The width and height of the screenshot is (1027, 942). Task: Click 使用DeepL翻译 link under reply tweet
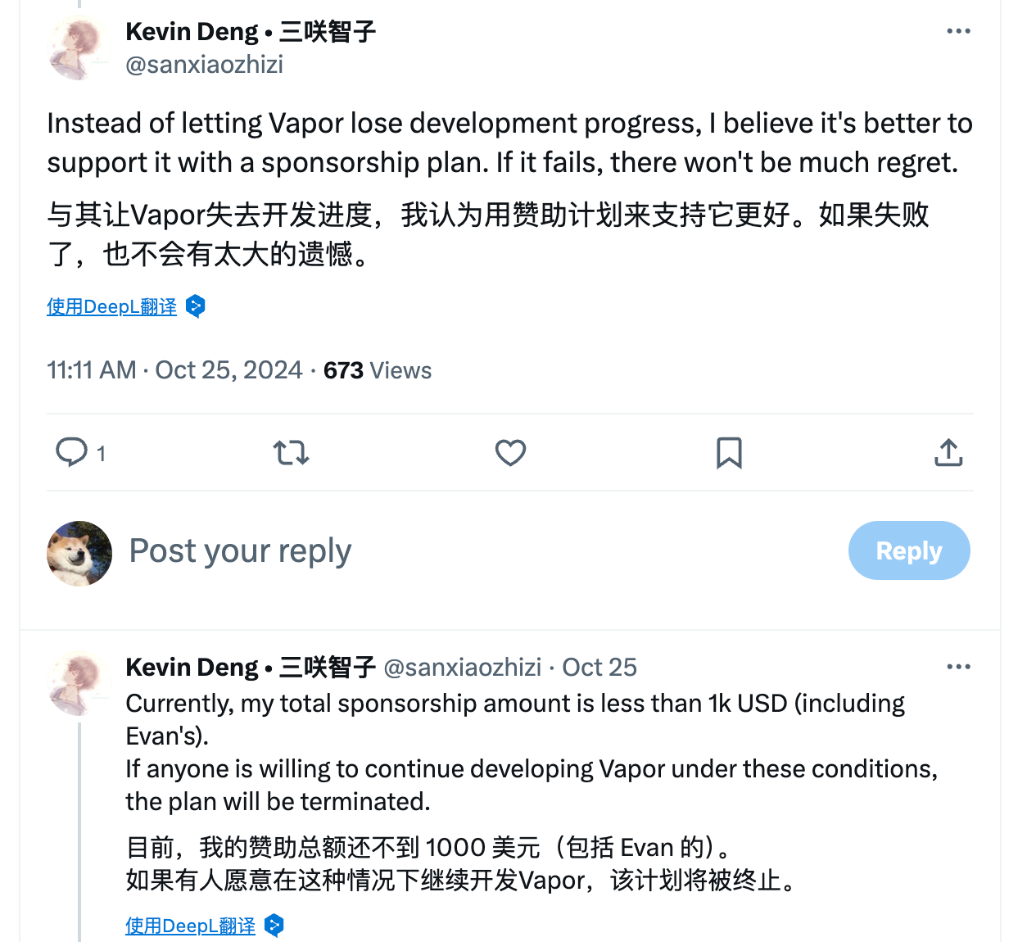191,926
